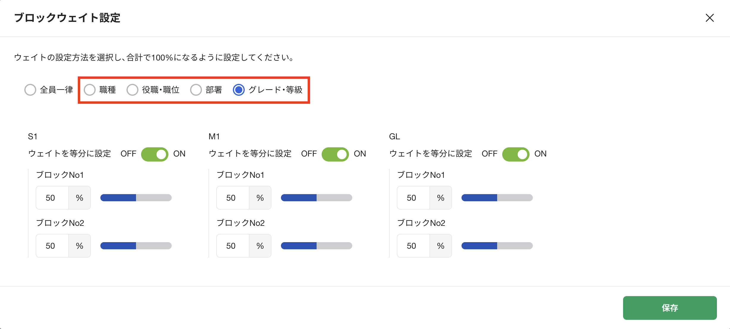Select the 全員一律 radio option

tap(30, 90)
